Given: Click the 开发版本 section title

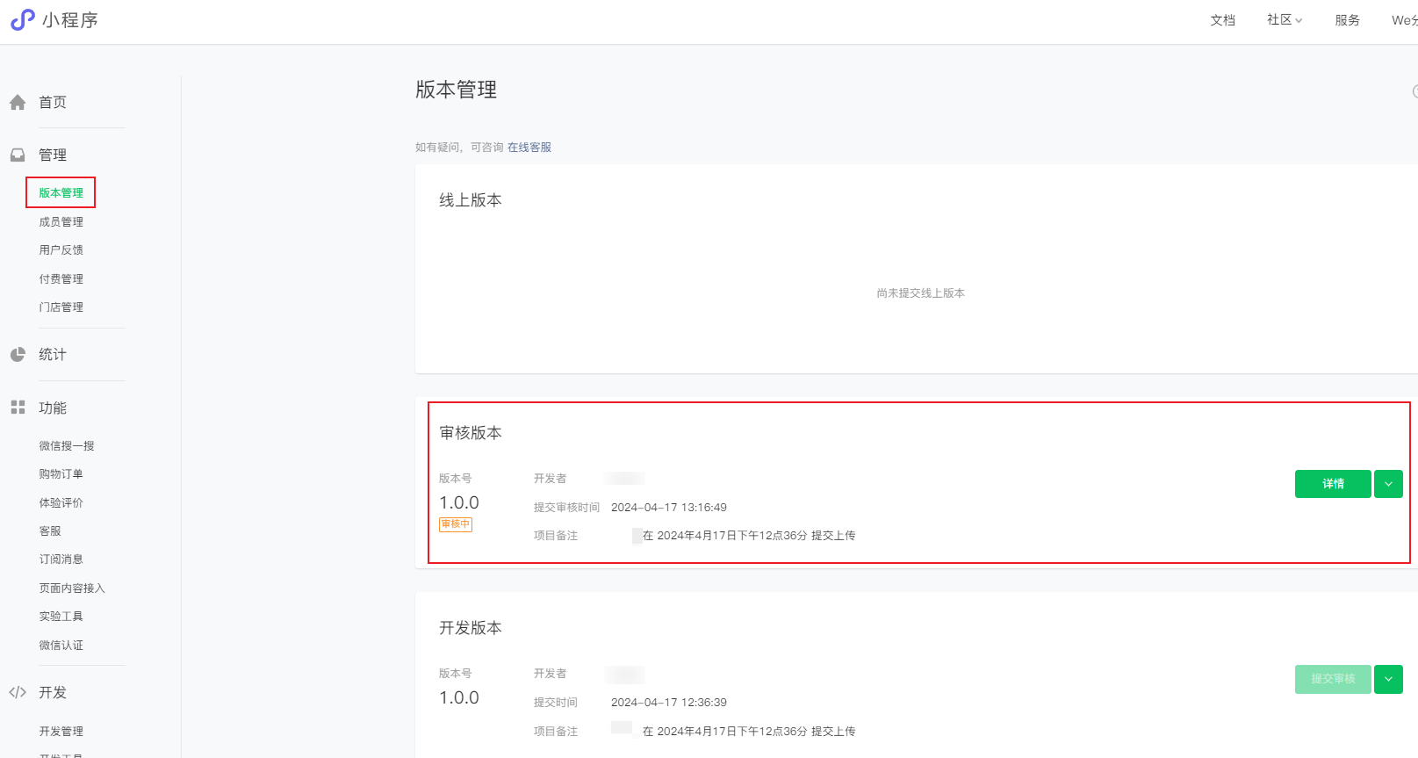Looking at the screenshot, I should 471,628.
